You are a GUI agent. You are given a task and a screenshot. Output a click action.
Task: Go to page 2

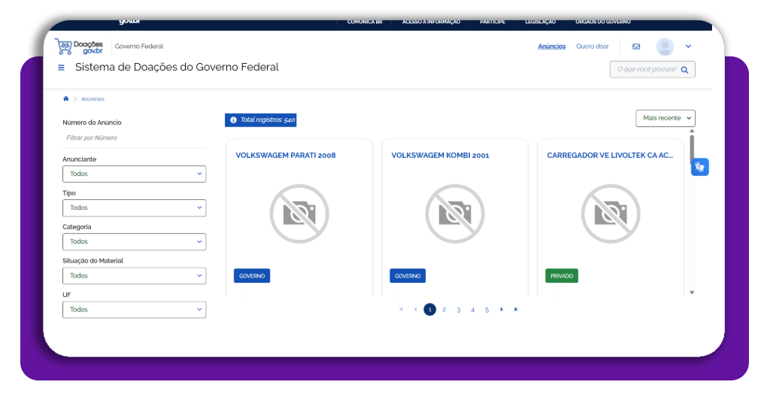click(x=444, y=310)
